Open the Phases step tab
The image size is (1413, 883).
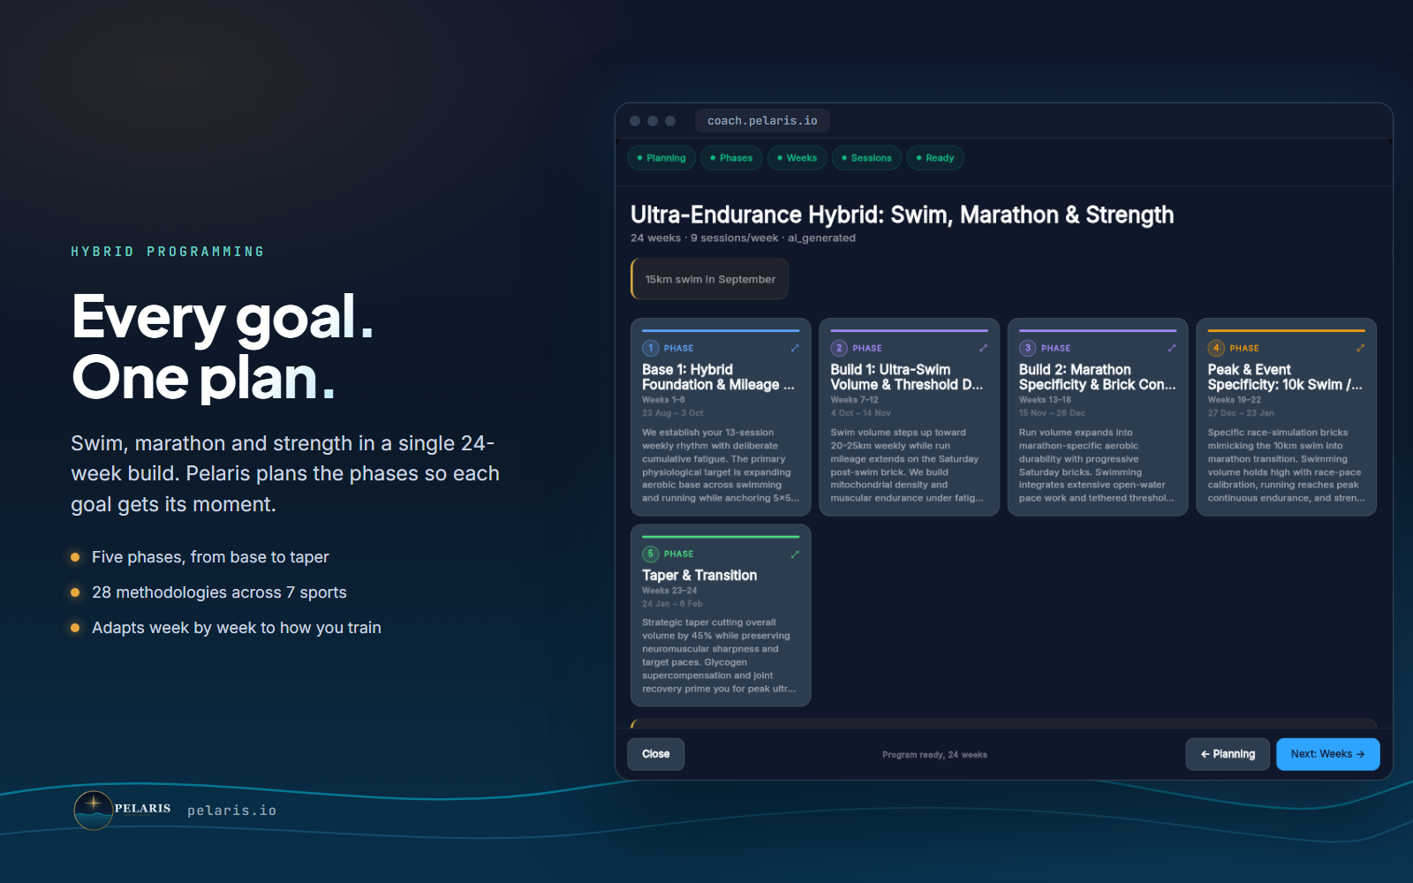pyautogui.click(x=731, y=158)
